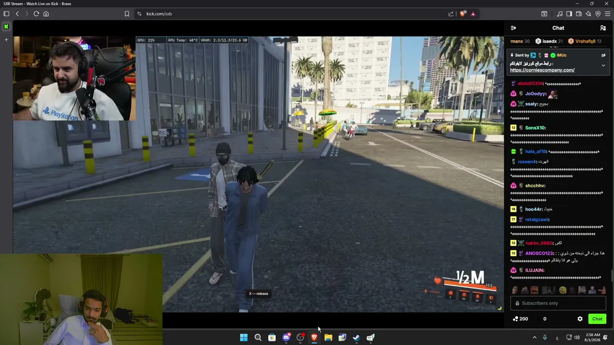The height and width of the screenshot is (345, 614).
Task: Send message with green Chat button
Action: 597,319
